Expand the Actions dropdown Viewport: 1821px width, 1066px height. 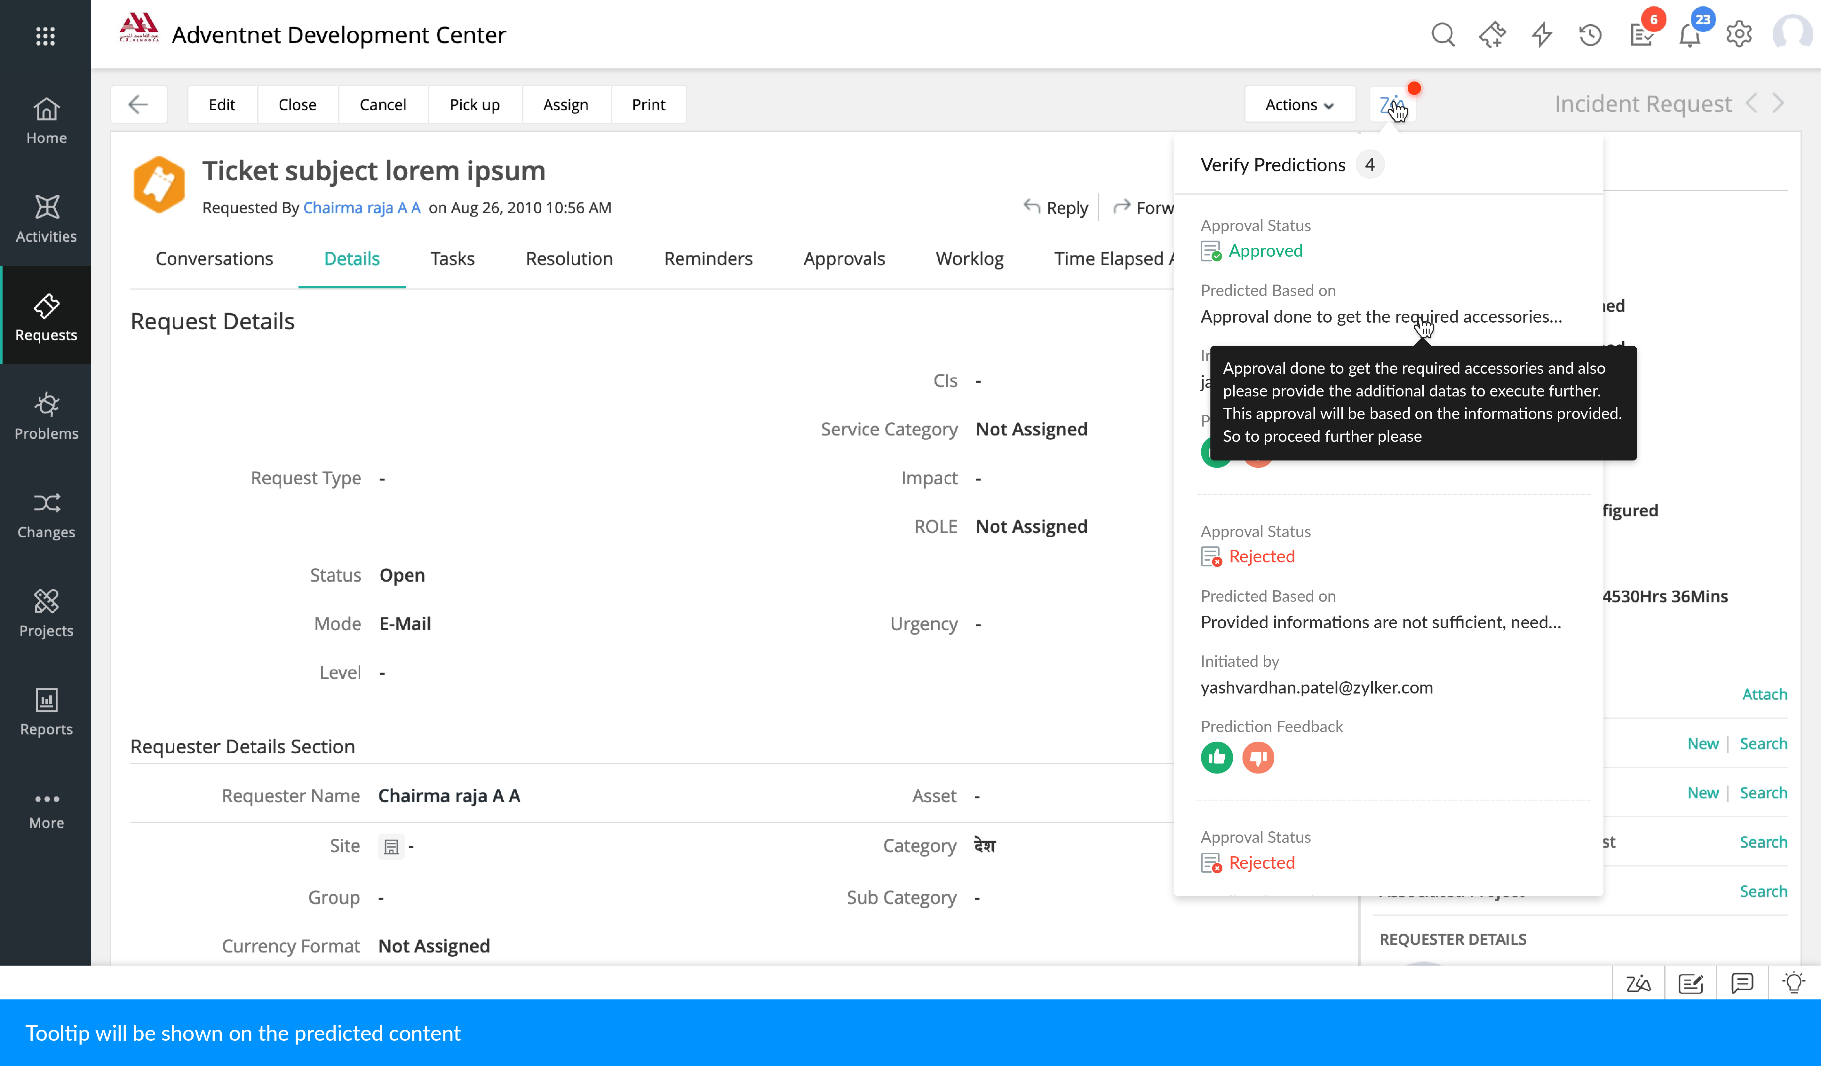[x=1299, y=105]
